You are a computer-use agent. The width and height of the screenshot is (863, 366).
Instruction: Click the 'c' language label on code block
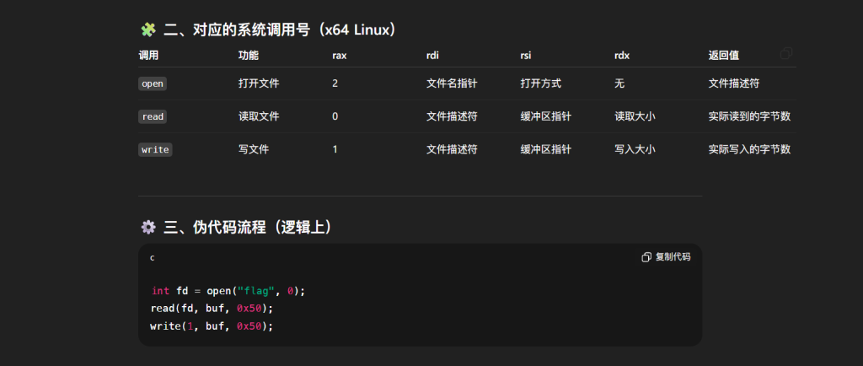coord(153,258)
